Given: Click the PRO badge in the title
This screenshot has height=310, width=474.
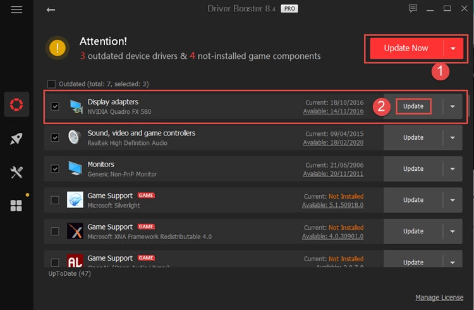Looking at the screenshot, I should click(289, 8).
